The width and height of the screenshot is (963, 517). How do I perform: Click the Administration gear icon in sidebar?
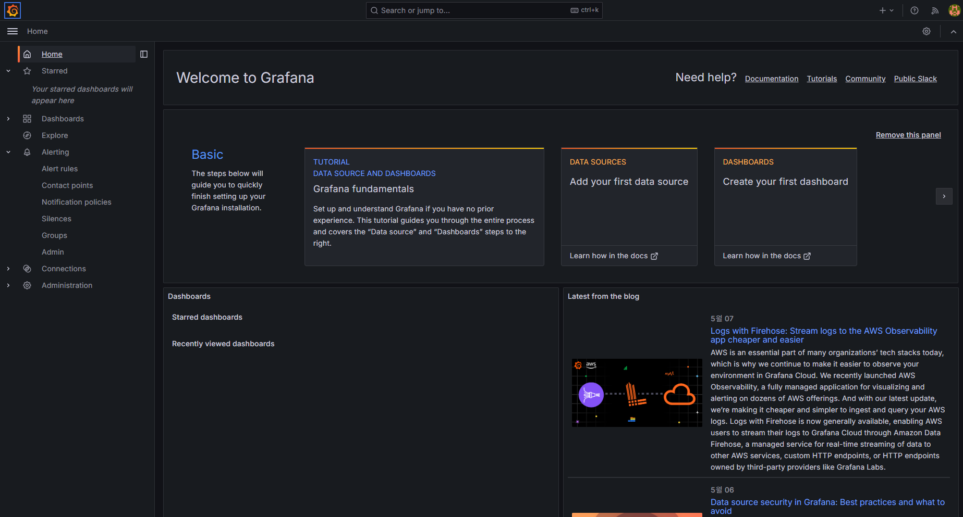(x=27, y=285)
